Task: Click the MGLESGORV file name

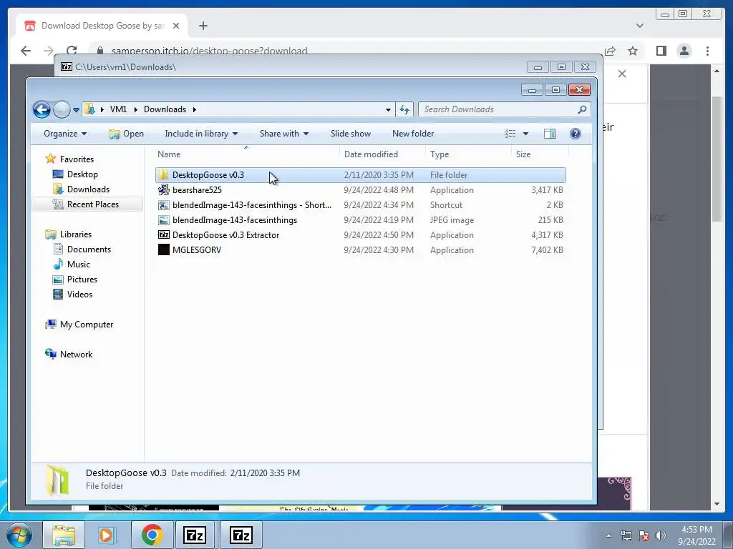Action: click(x=197, y=249)
